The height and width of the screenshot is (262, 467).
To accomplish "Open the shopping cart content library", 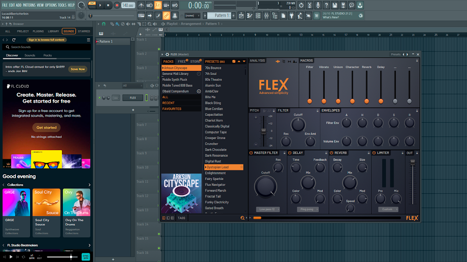I will [317, 15].
